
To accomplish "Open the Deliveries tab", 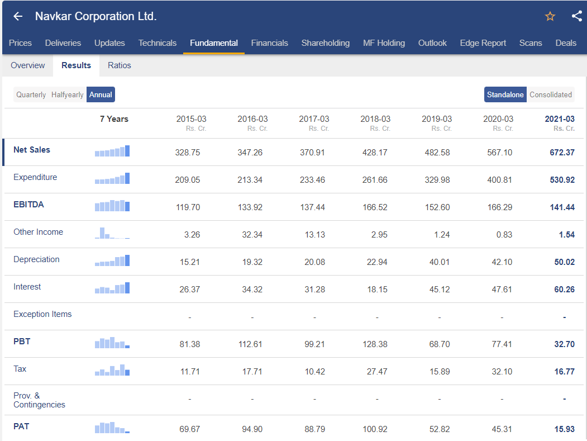I will tap(63, 42).
